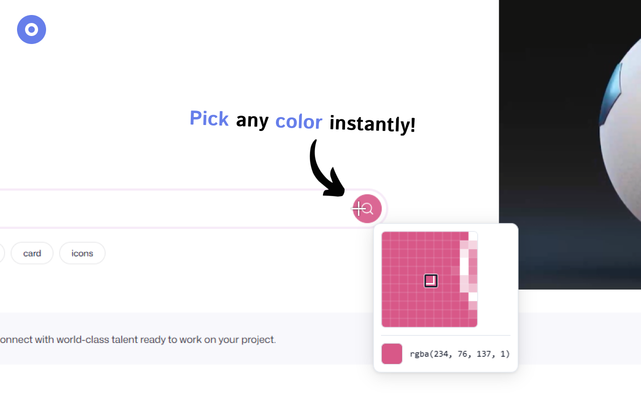Image resolution: width=641 pixels, height=400 pixels.
Task: Click the blue "Pick" word in the heading
Action: coord(209,118)
